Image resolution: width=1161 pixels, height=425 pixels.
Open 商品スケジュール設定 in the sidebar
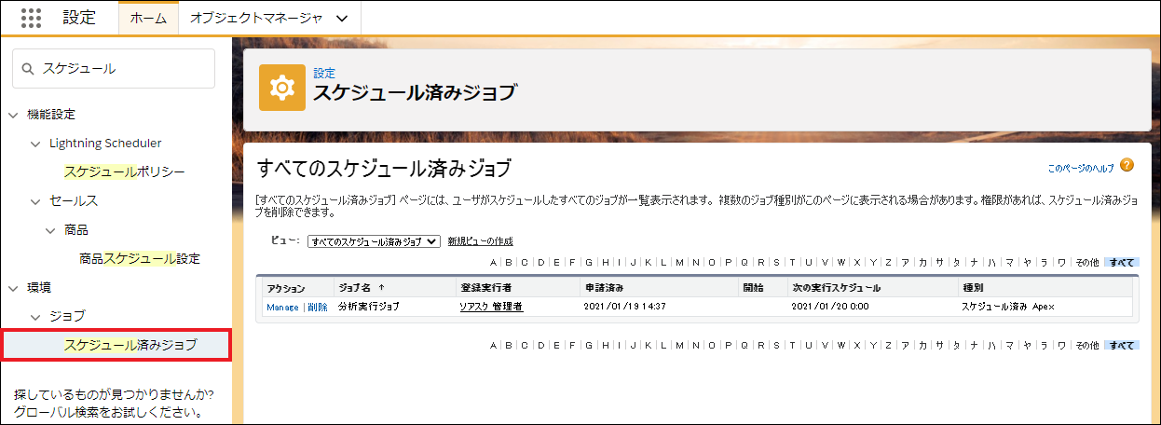point(140,258)
